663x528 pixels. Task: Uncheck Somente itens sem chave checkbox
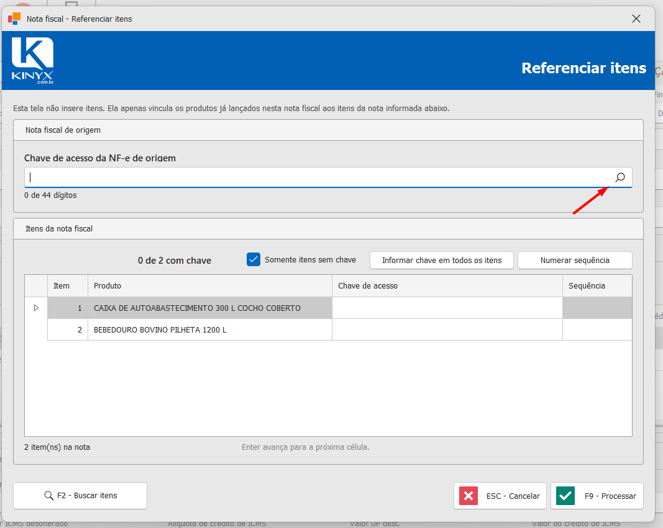click(x=254, y=259)
